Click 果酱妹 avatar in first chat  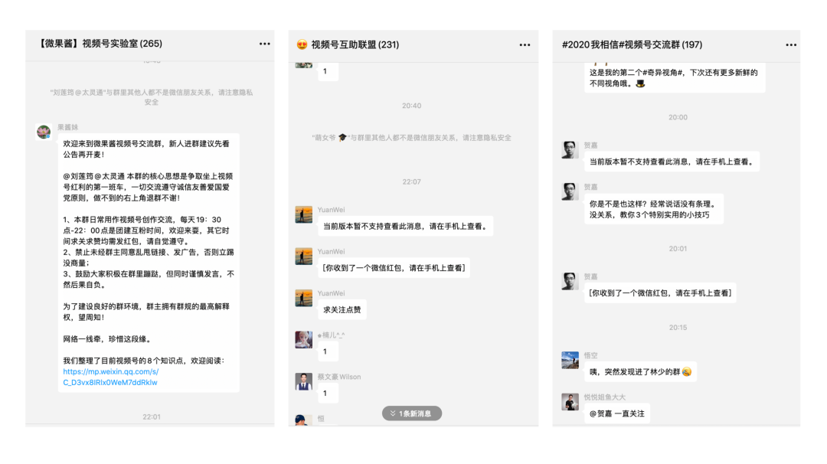coord(44,131)
